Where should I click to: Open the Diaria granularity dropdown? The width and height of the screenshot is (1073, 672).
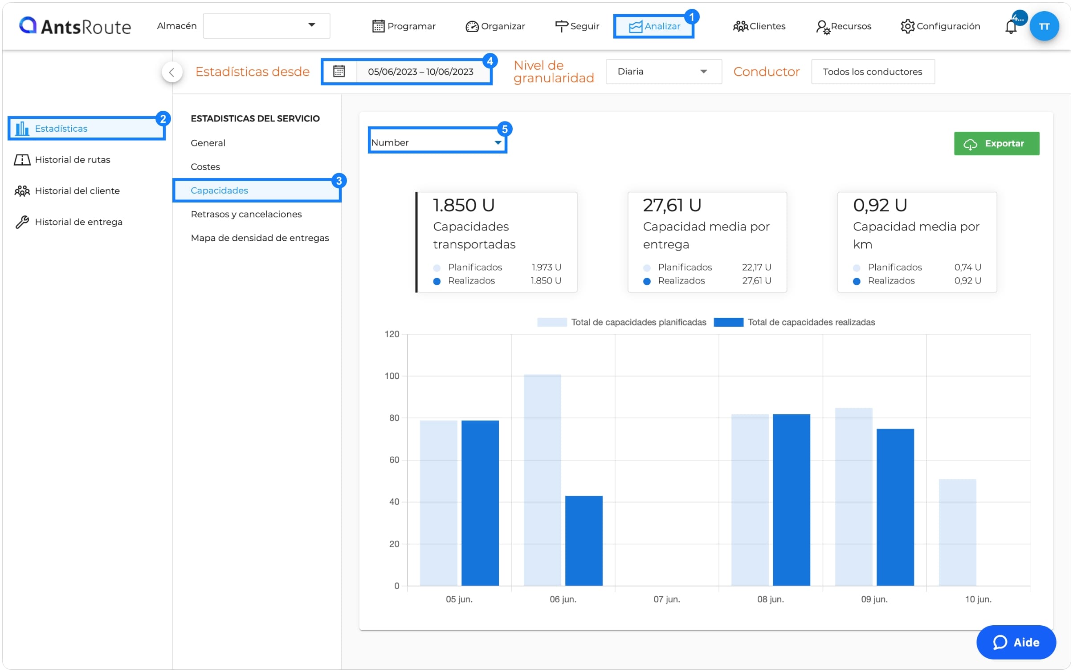tap(663, 72)
